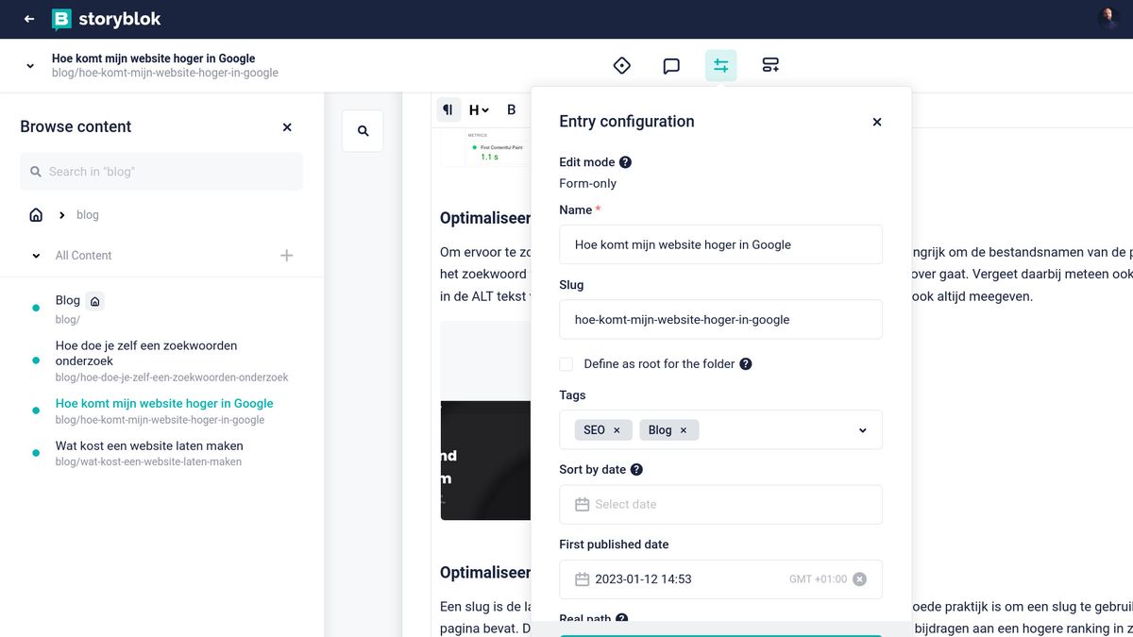
Task: Open the Sort by date picker field
Action: point(720,504)
